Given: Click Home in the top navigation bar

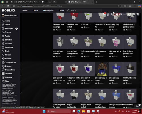Looking at the screenshot, I should pyautogui.click(x=25, y=11).
